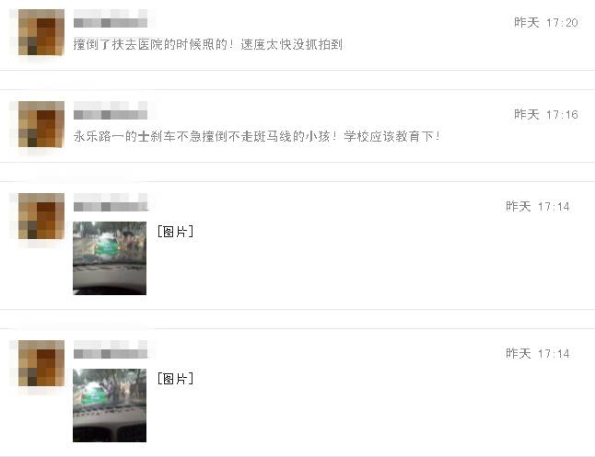This screenshot has height=457, width=595.
Task: Open blurred username above 永乐路 message
Action: (x=111, y=110)
